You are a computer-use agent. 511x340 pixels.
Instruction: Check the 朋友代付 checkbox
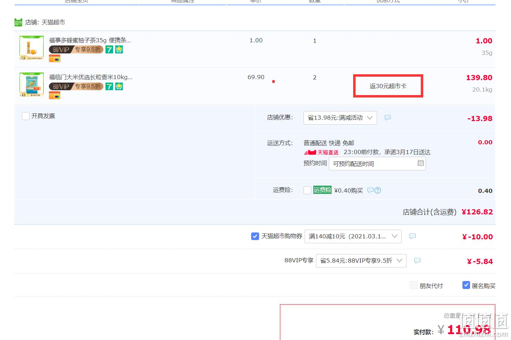414,285
